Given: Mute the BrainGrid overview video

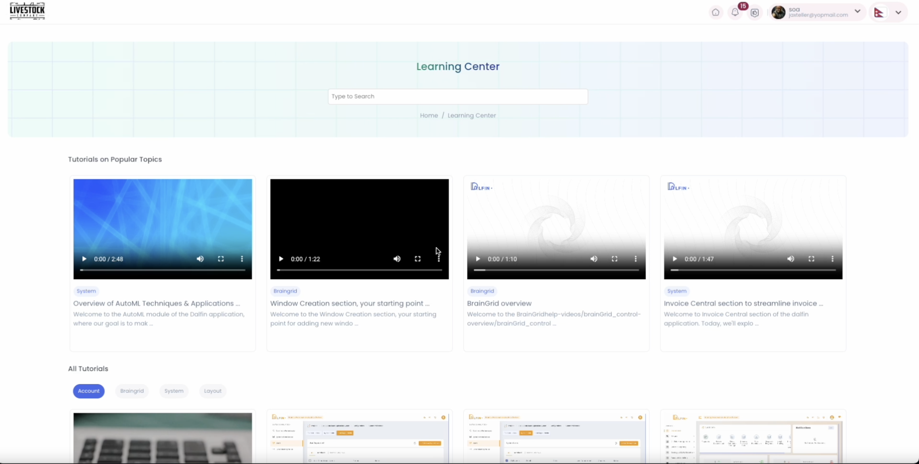Looking at the screenshot, I should tap(594, 259).
